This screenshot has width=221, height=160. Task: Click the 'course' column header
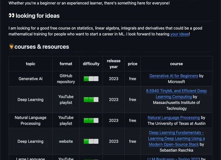176,64
